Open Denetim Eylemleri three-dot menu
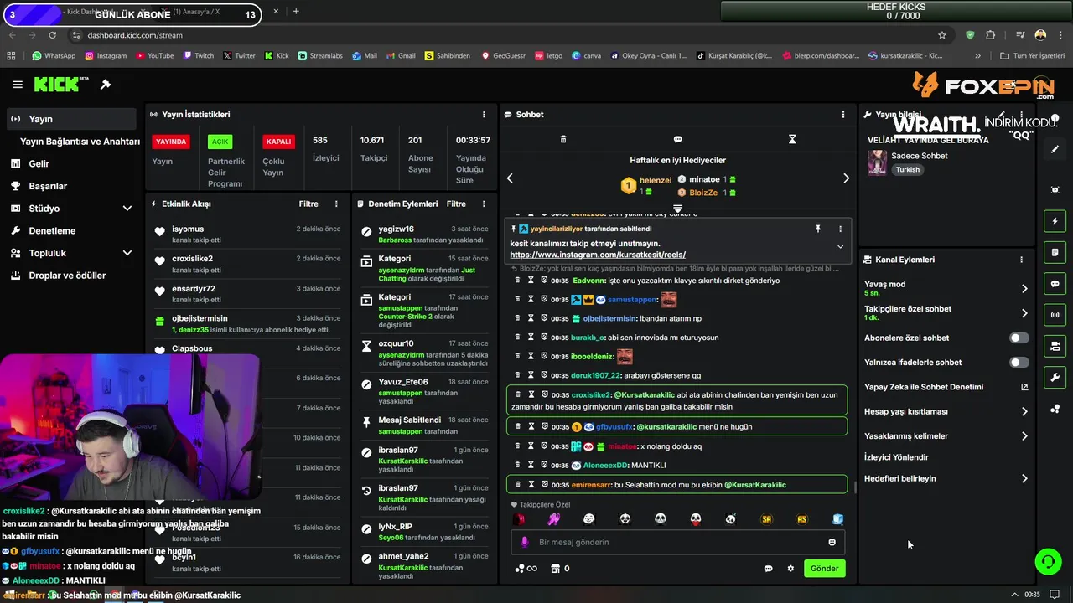Viewport: 1073px width, 603px height. click(x=484, y=204)
